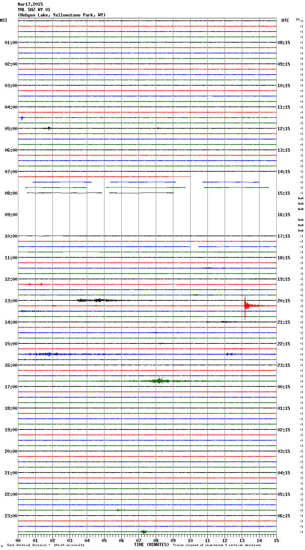
Task: Click minute '15' on the bottom axis
Action: tap(276, 540)
